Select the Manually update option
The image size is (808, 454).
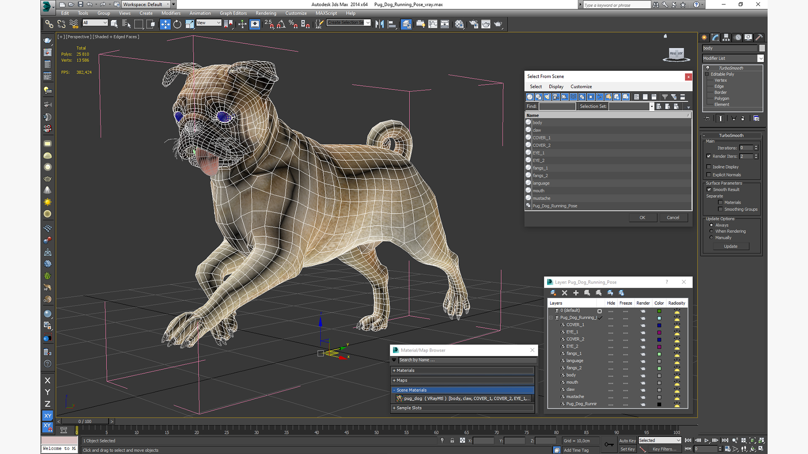pos(711,238)
